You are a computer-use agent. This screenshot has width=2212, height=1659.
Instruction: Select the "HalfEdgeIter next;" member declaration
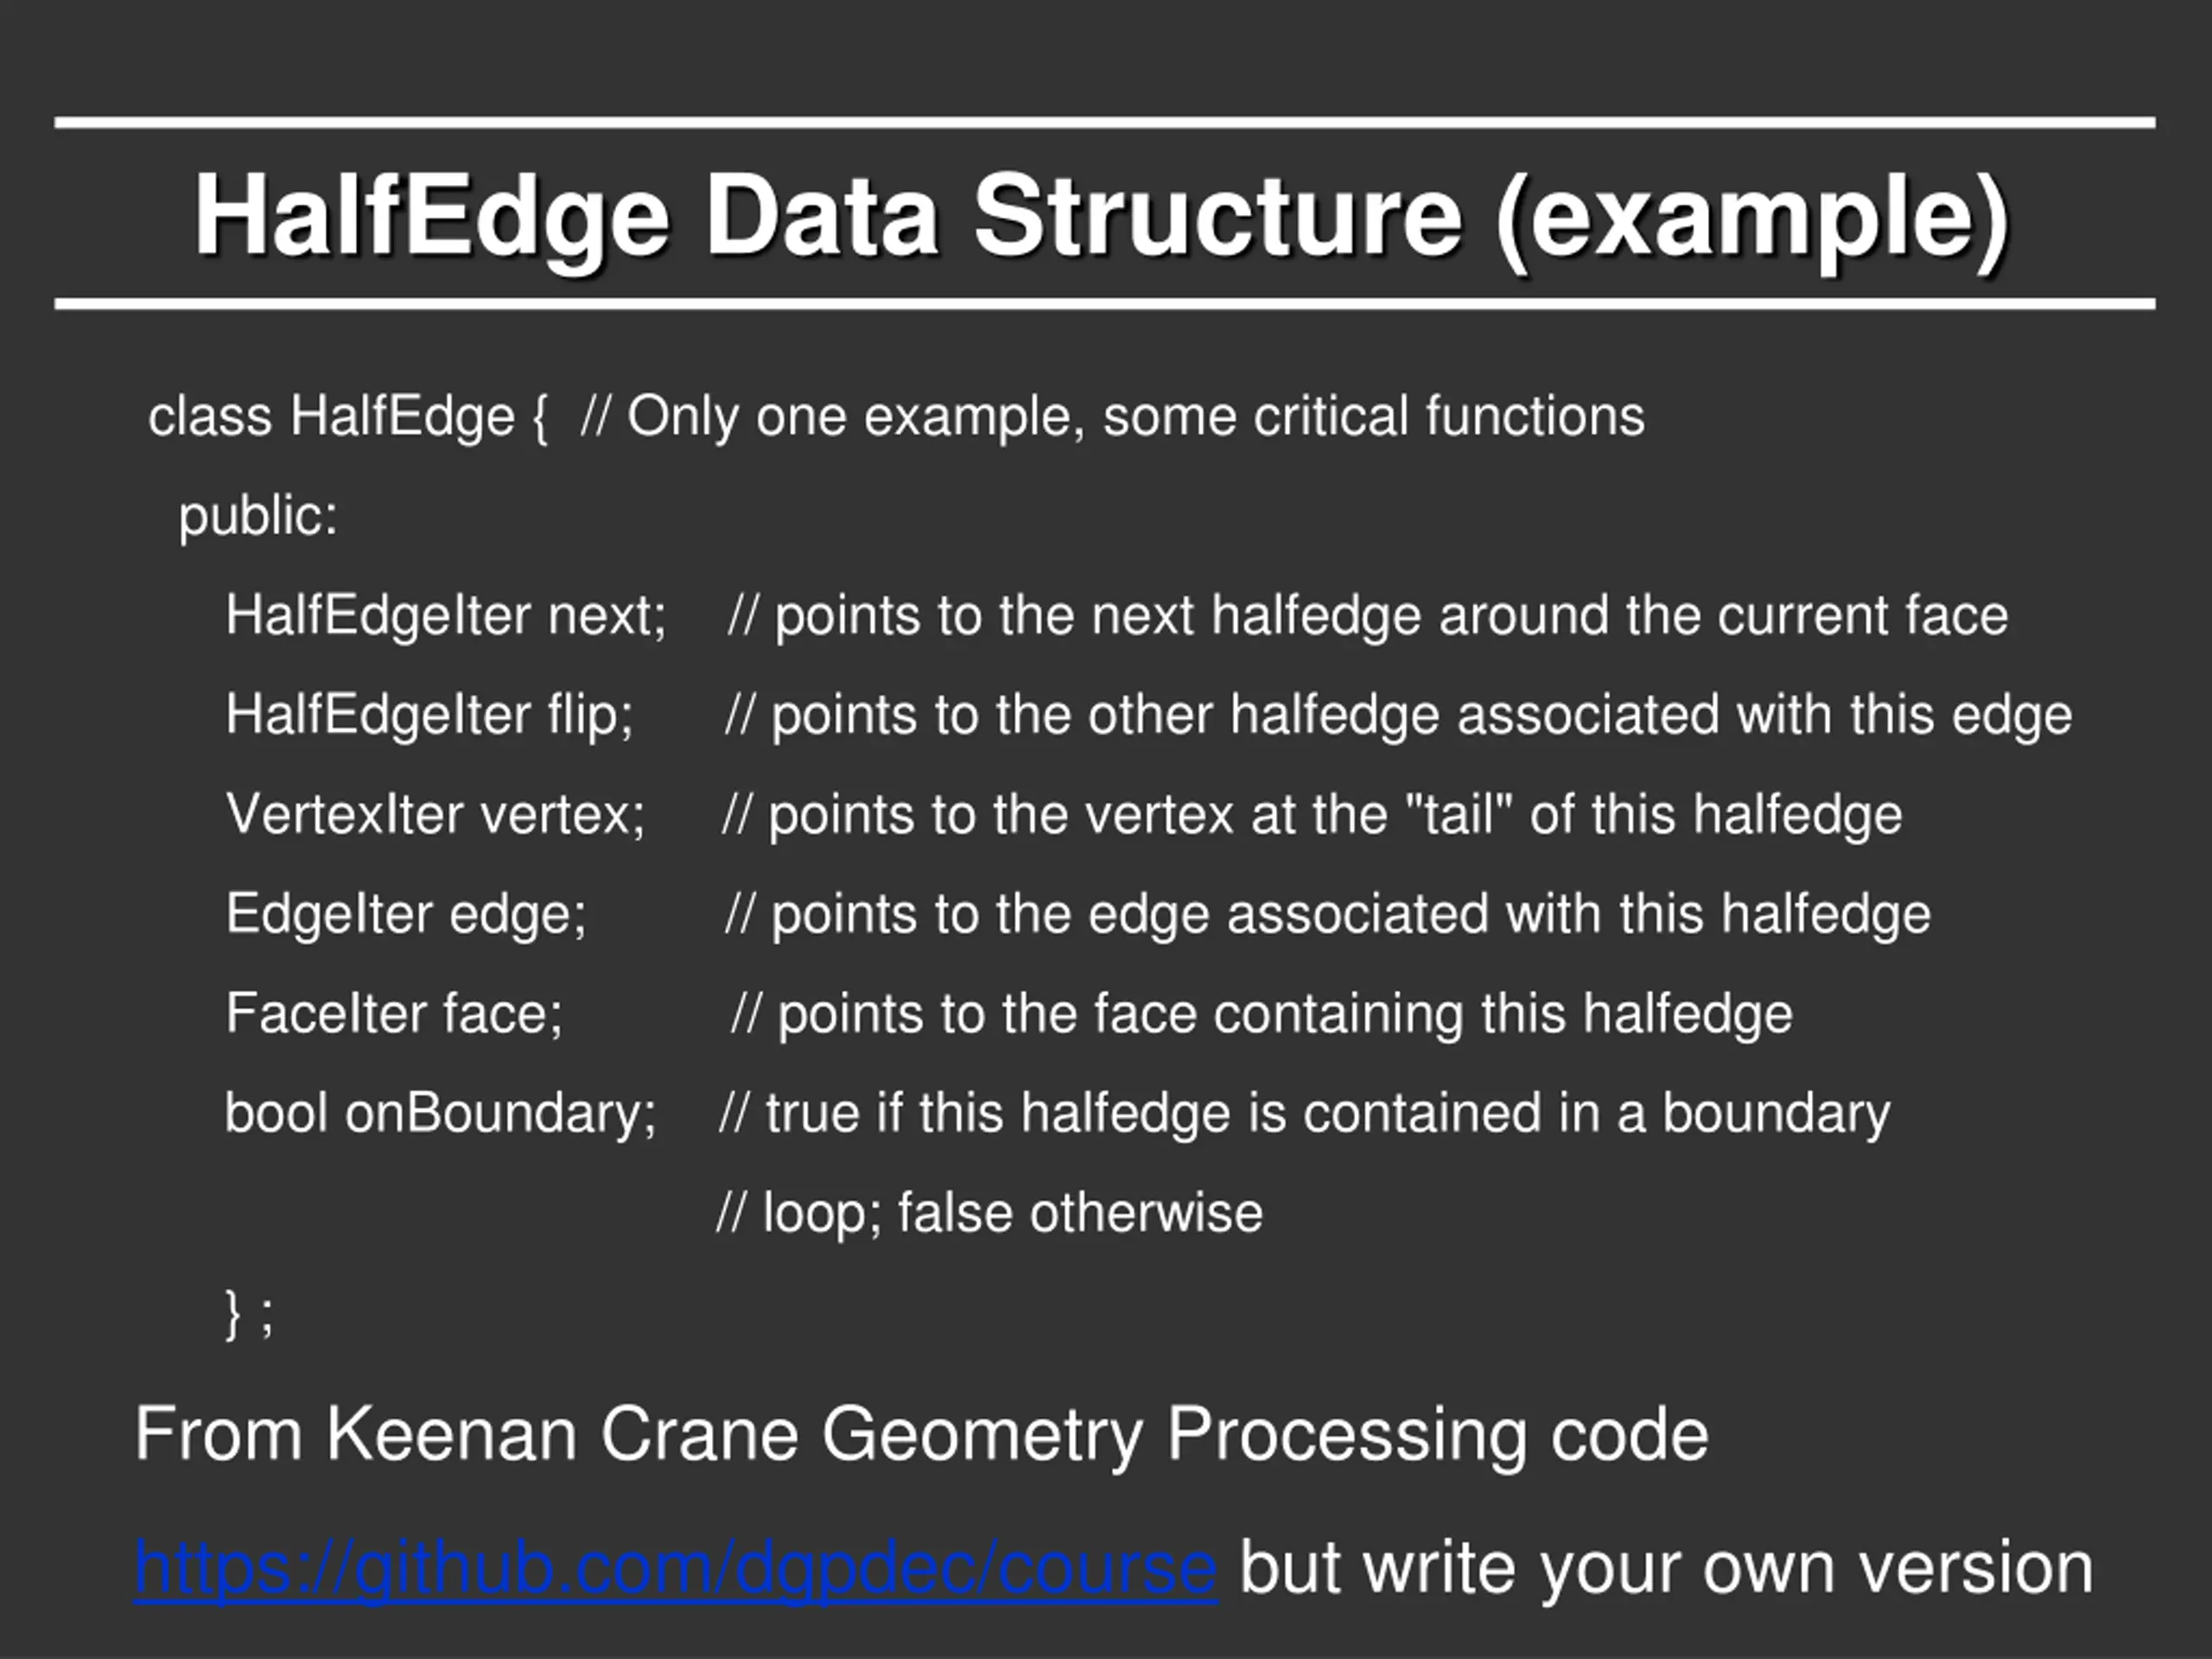445,615
